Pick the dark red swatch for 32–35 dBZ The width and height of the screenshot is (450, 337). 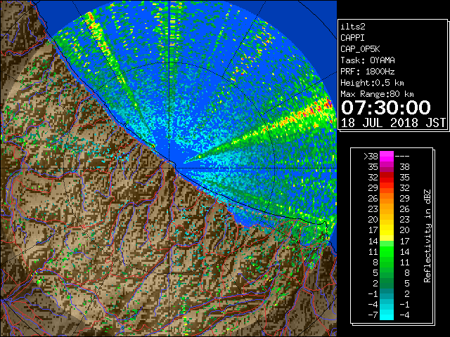(x=387, y=178)
